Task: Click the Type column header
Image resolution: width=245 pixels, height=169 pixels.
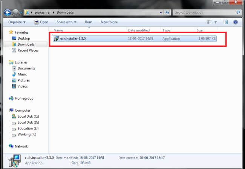Action: point(166,30)
